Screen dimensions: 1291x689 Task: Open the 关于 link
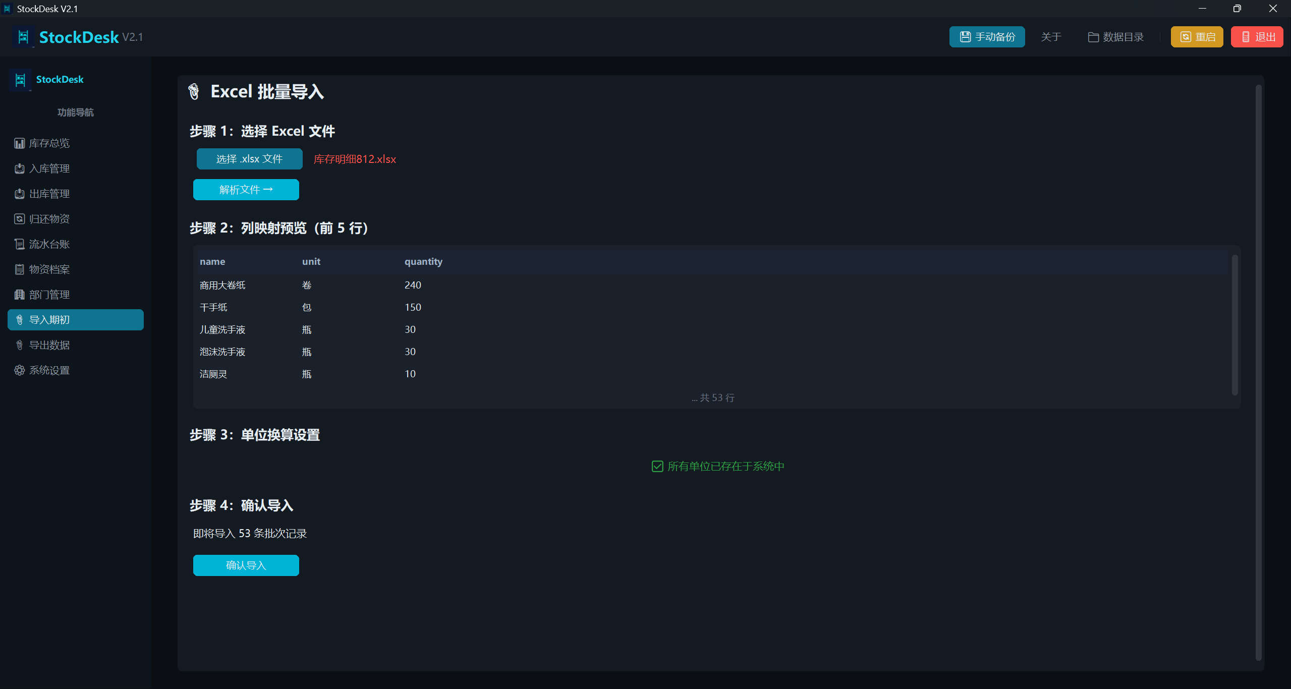tap(1051, 37)
